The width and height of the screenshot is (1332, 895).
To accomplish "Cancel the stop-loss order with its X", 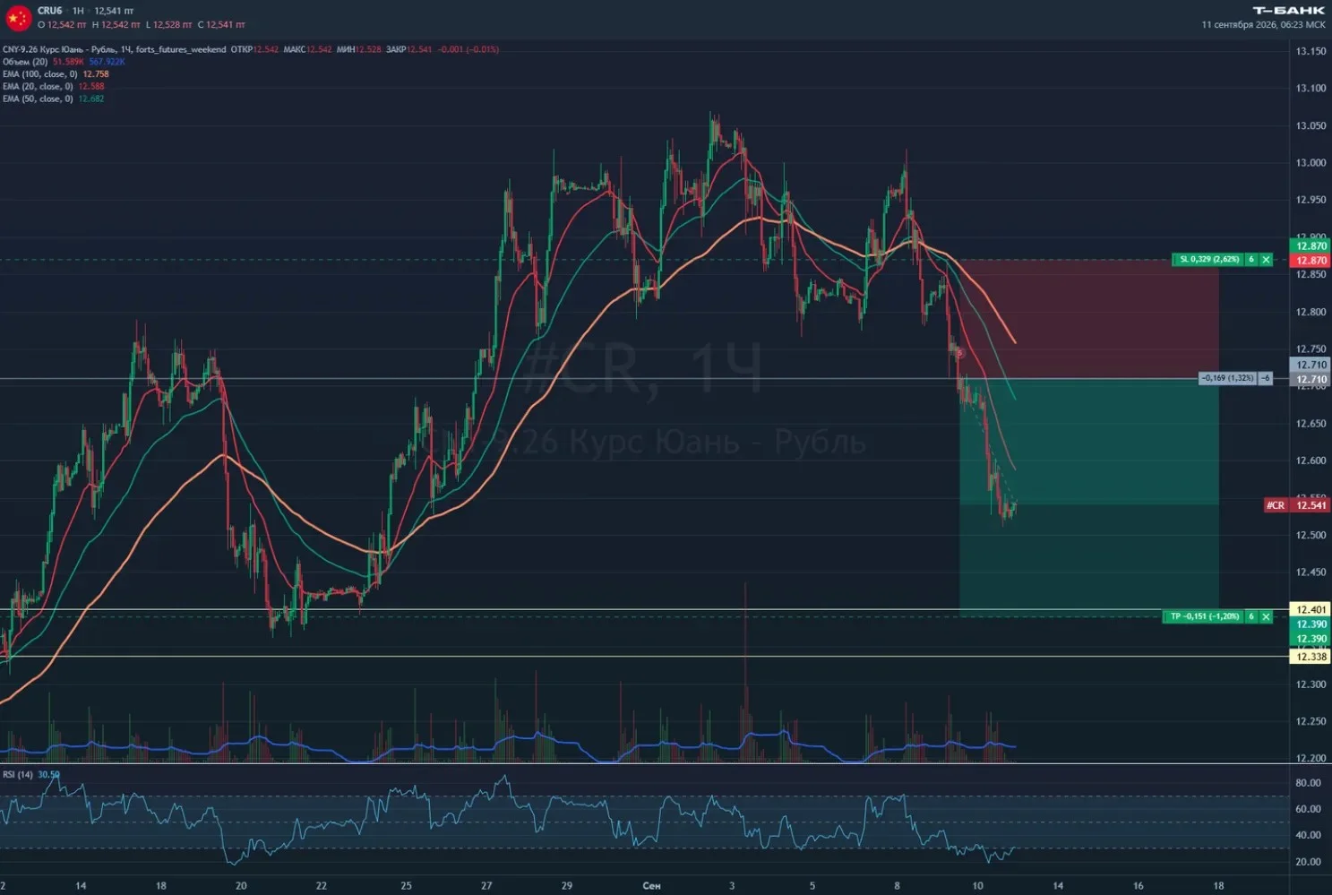I will click(1266, 260).
